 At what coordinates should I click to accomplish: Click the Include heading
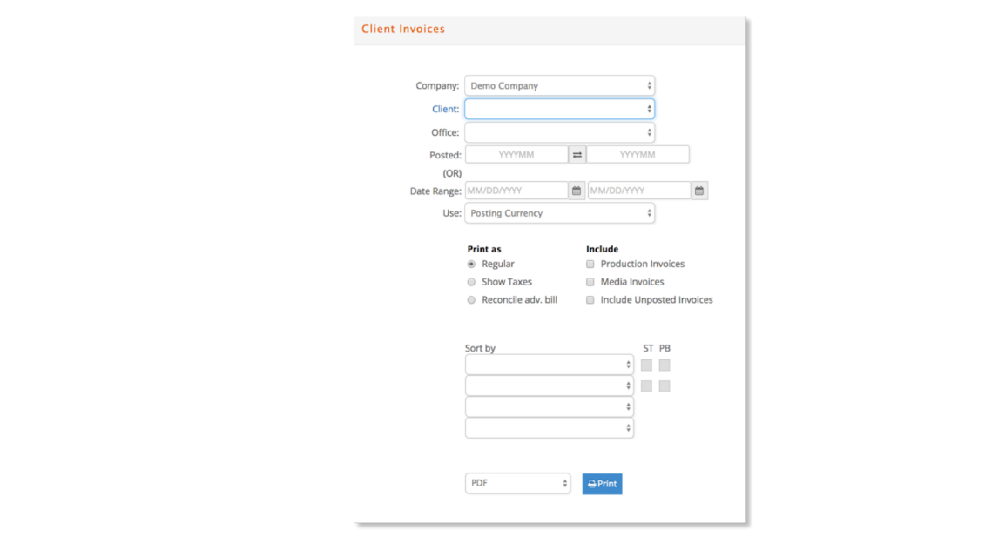click(x=603, y=249)
